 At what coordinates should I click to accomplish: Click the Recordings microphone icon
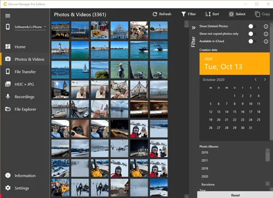pyautogui.click(x=8, y=96)
